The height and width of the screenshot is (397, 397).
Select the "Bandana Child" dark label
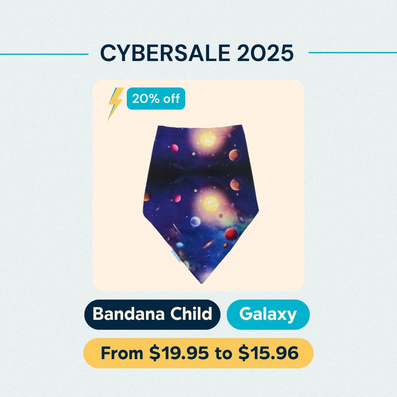coord(152,315)
